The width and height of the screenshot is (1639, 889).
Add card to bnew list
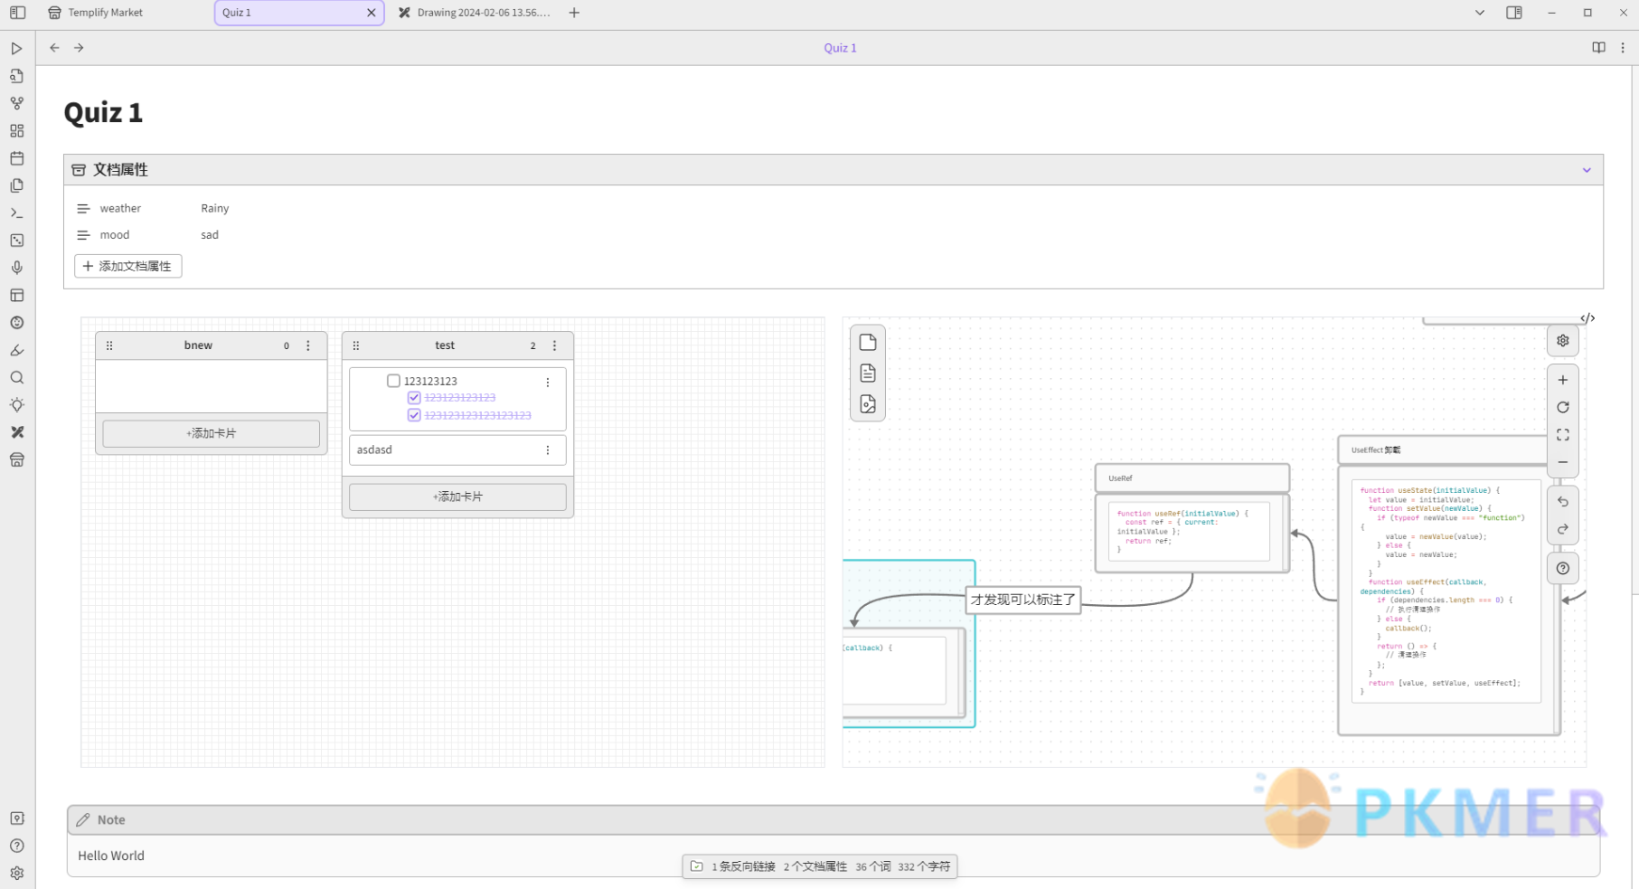tap(211, 433)
